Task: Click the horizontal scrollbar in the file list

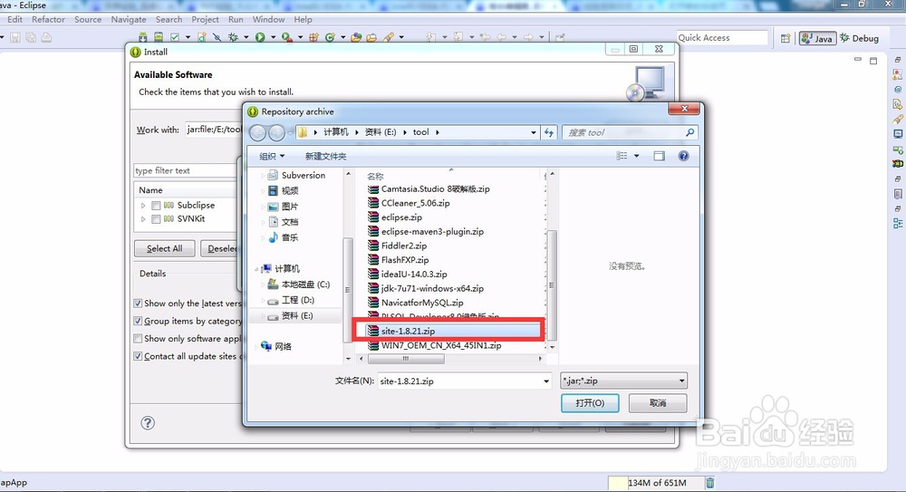Action: pyautogui.click(x=406, y=359)
